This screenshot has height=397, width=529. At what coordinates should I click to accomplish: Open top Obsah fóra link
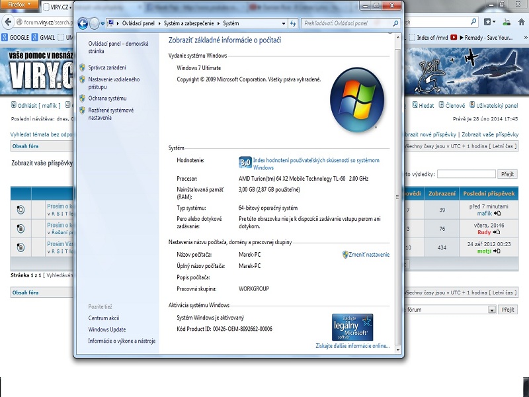point(25,146)
